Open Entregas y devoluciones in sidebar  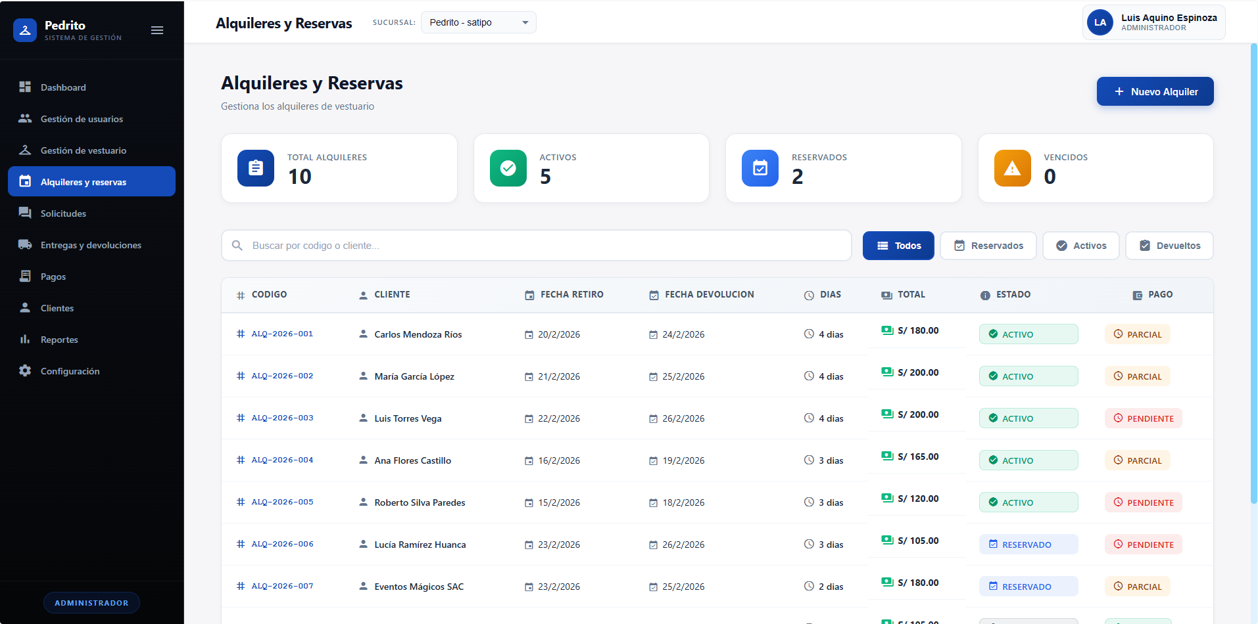pyautogui.click(x=91, y=245)
